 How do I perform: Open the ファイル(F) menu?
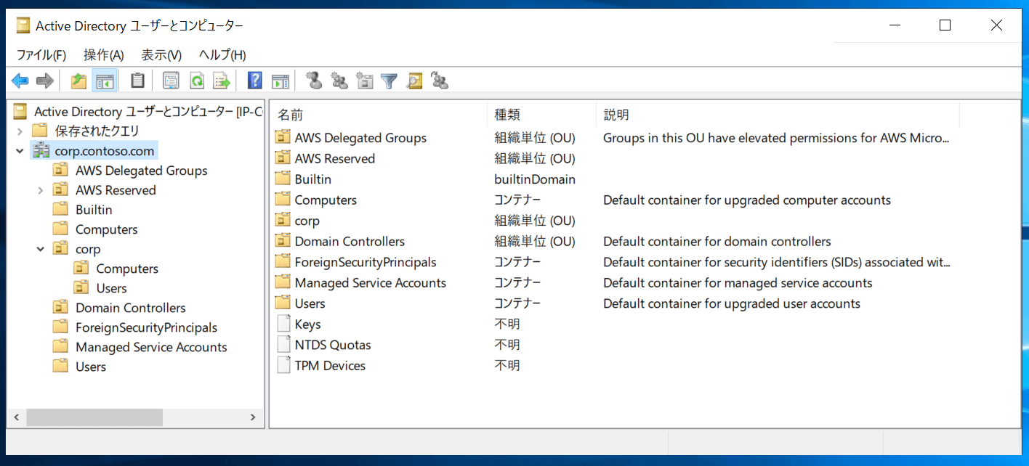click(41, 55)
